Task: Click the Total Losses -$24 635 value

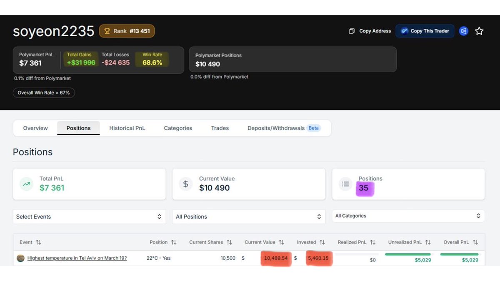Action: 116,62
